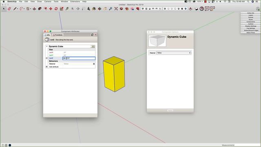Select the Scale tool
Viewport: 261px width, 147px height.
click(x=62, y=9)
